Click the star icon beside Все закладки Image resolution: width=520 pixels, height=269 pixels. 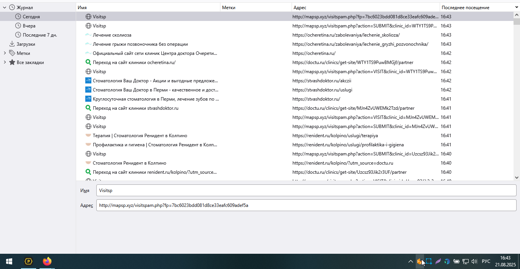click(x=12, y=62)
